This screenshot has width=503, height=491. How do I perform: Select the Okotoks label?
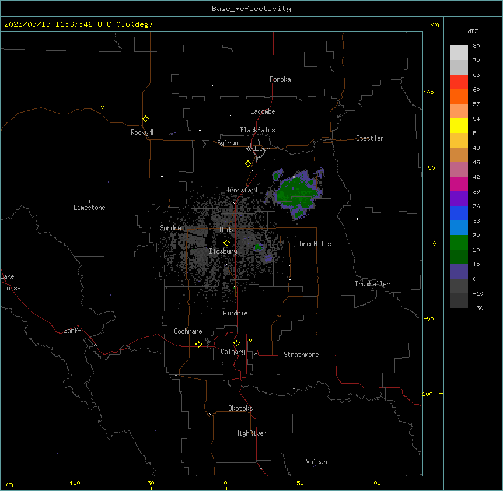pyautogui.click(x=240, y=408)
